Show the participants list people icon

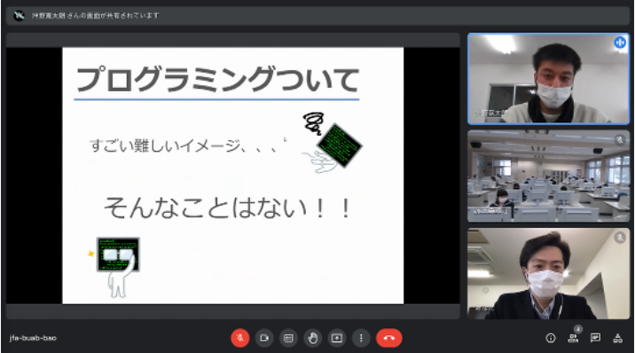(x=573, y=338)
